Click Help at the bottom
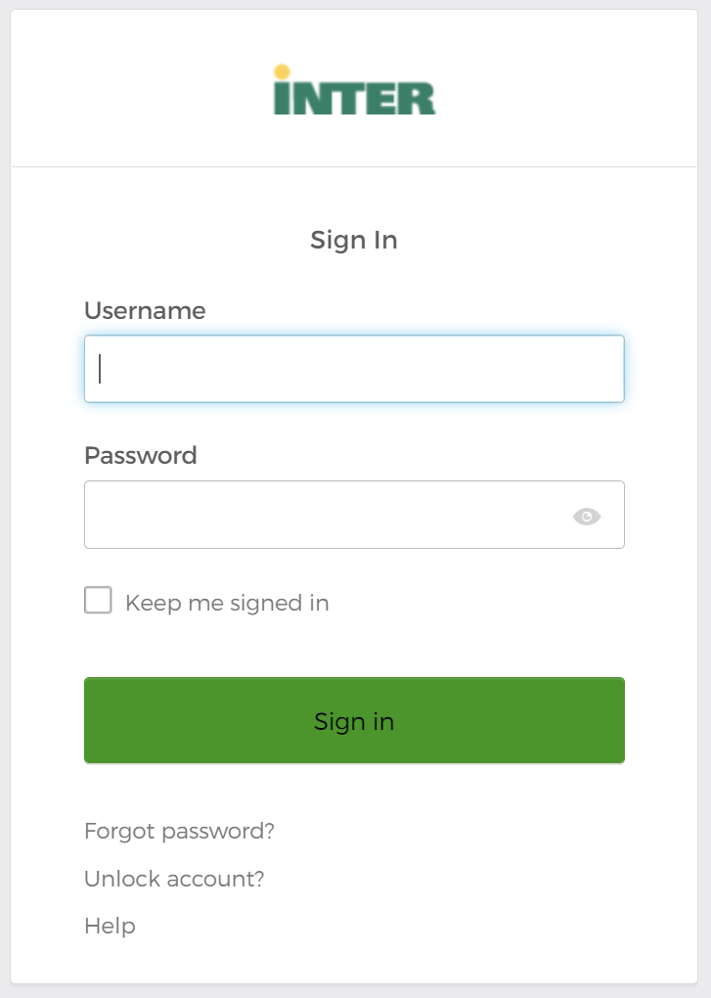711x998 pixels. (110, 926)
